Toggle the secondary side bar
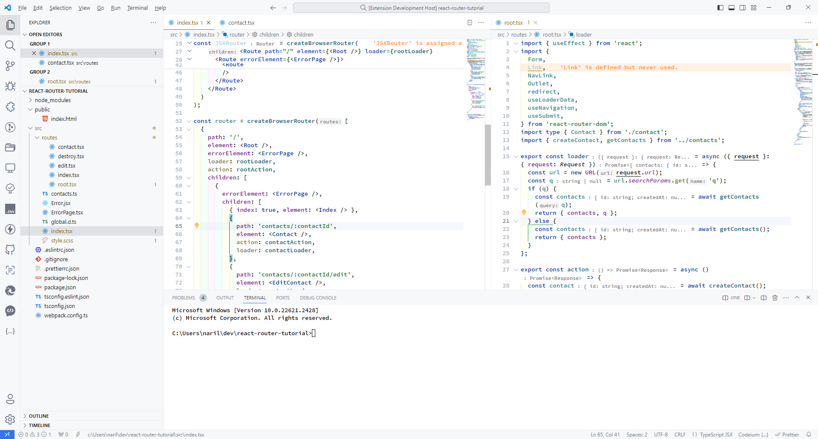This screenshot has width=818, height=439. [742, 7]
